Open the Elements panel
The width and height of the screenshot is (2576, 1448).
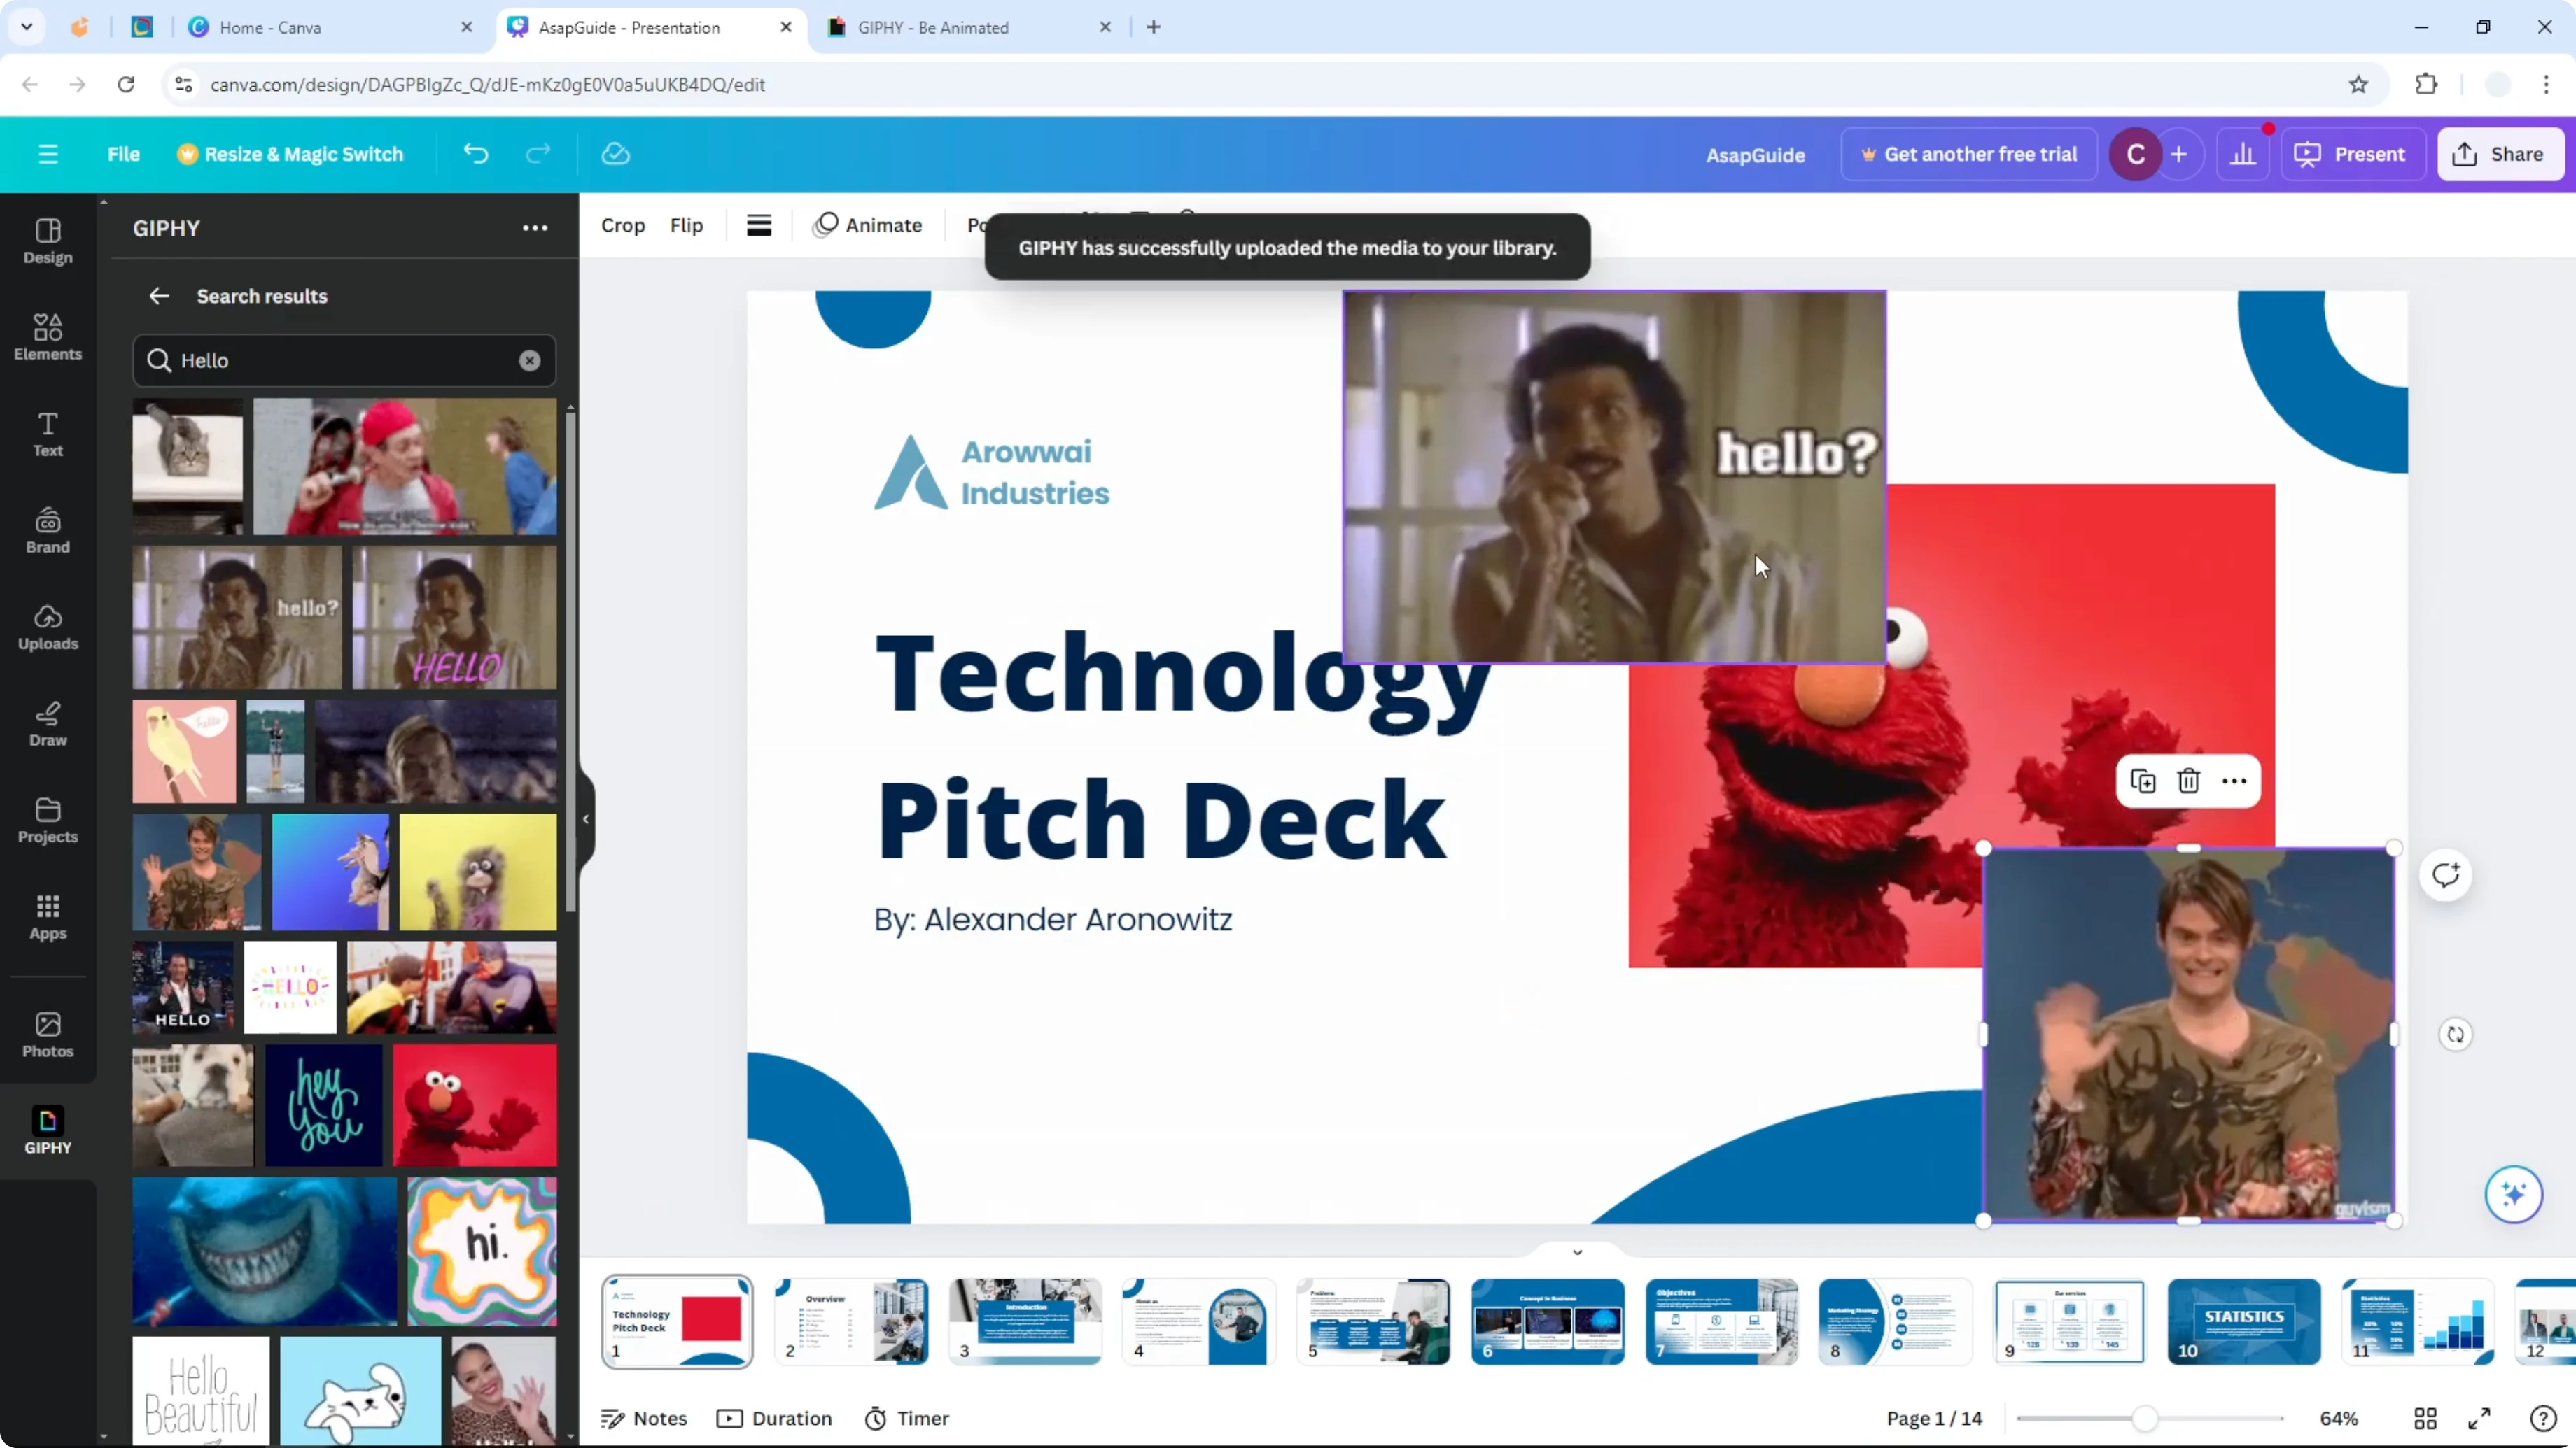pyautogui.click(x=48, y=338)
